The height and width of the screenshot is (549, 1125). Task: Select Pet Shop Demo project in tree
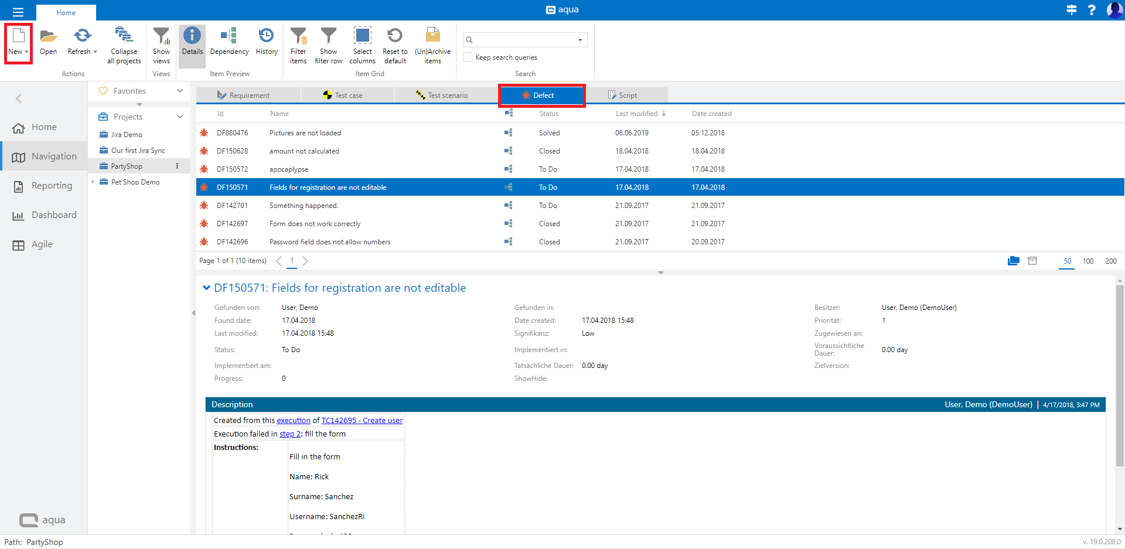(x=135, y=182)
